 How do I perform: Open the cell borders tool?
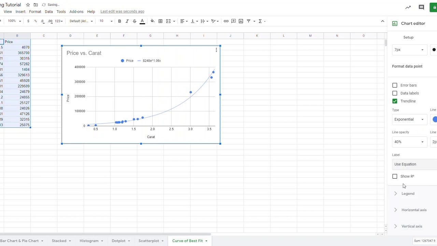click(160, 21)
